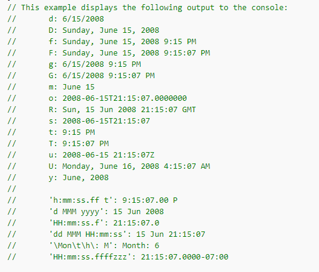Click the 'T: 9:15:07 PM' line
319x272 pixels.
click(78, 144)
